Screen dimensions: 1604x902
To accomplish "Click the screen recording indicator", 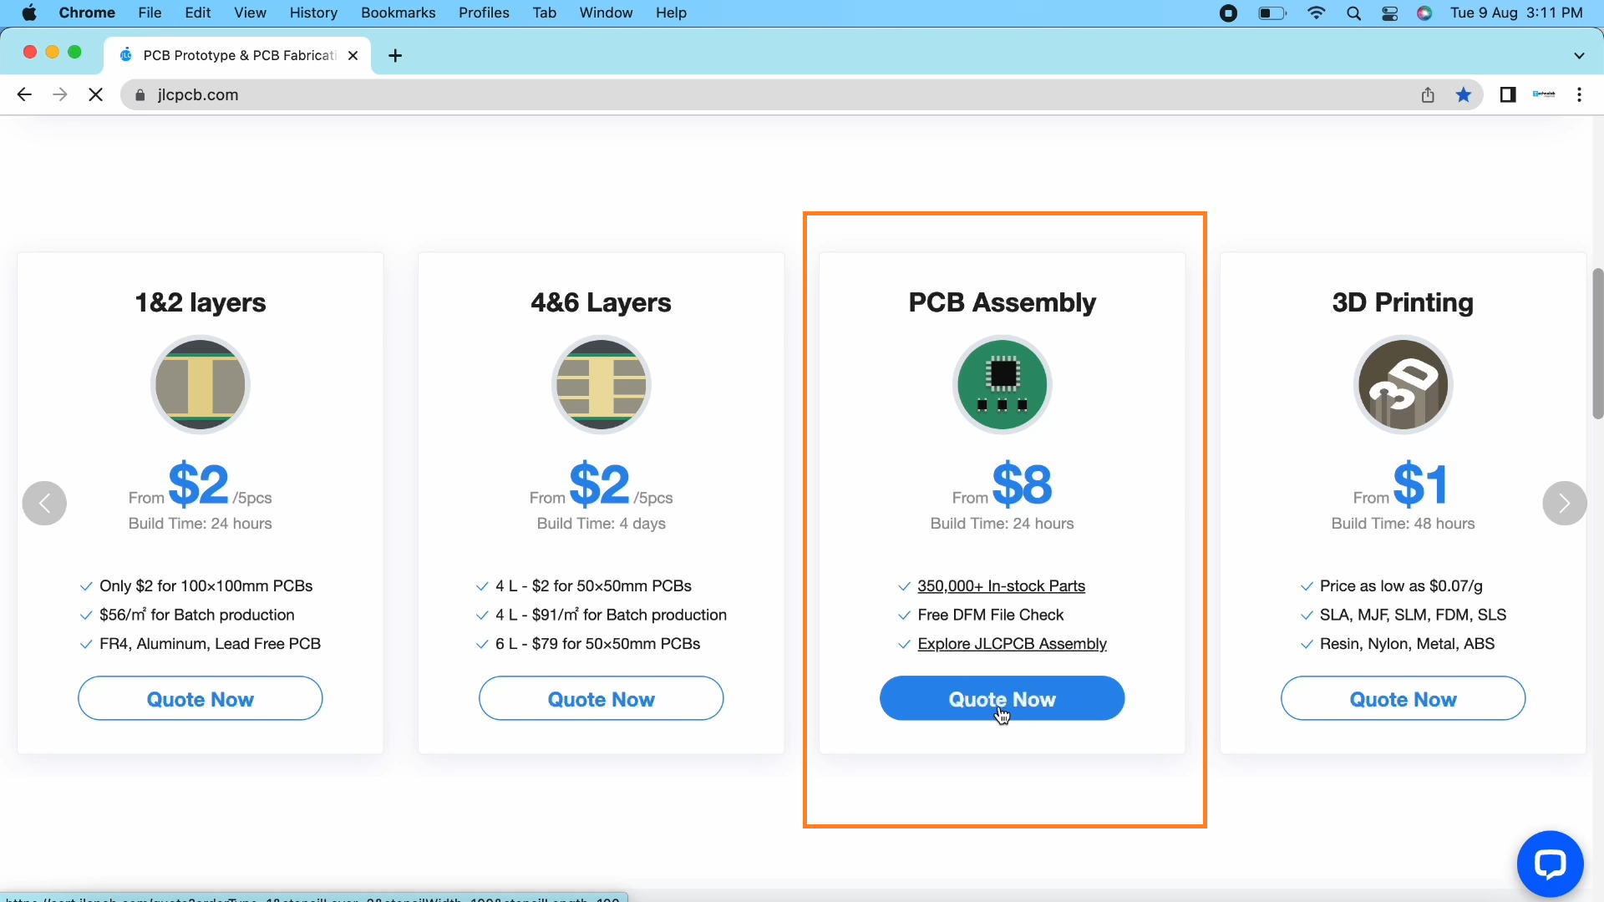I will [1228, 13].
